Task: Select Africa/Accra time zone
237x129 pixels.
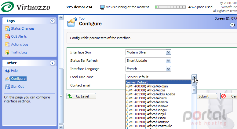Action: [x=159, y=90]
